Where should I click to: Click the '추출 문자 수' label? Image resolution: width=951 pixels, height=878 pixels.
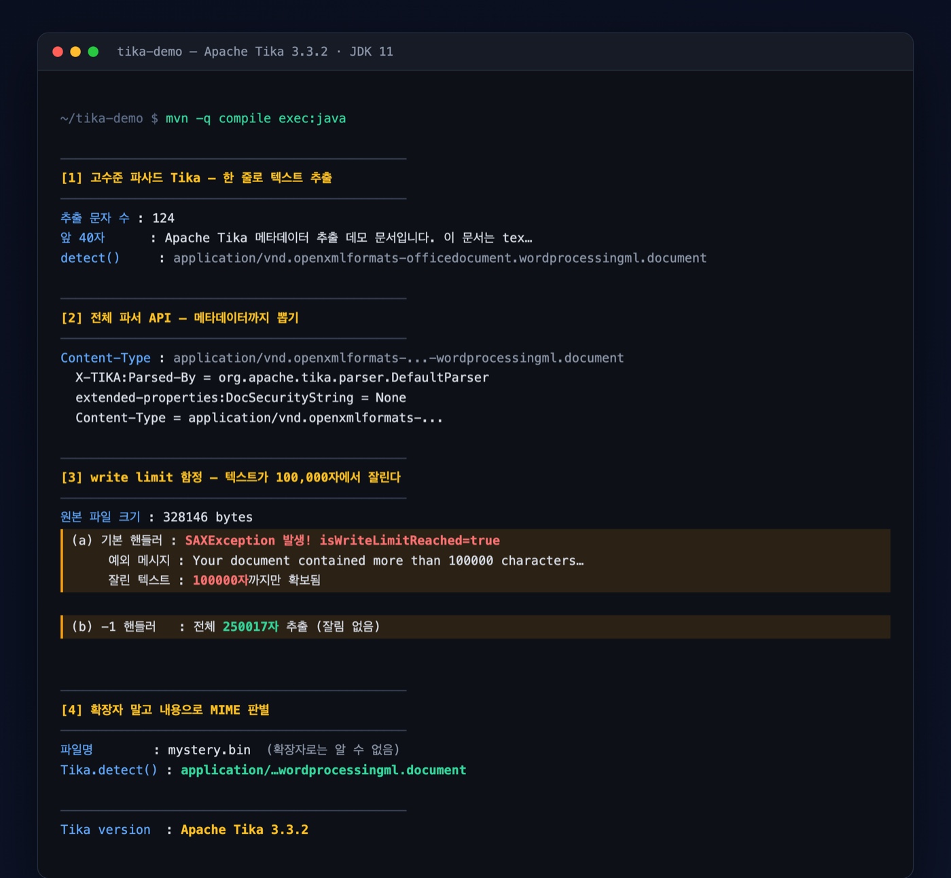click(94, 218)
